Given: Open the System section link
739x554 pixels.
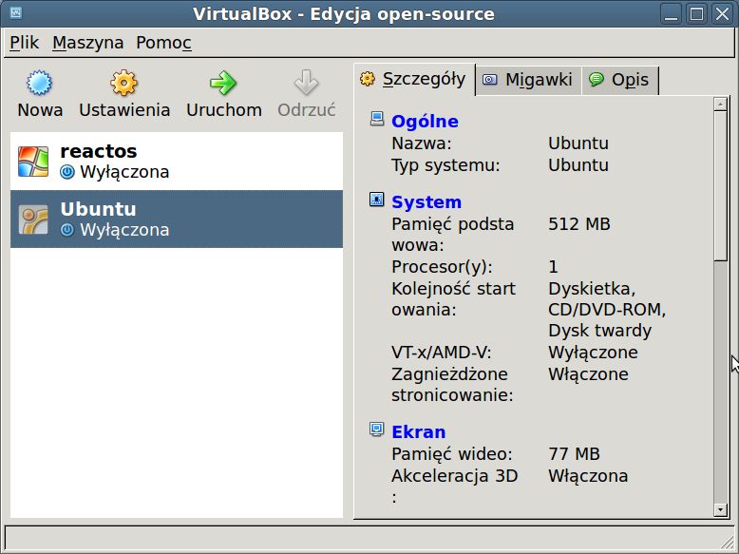Looking at the screenshot, I should pos(426,201).
